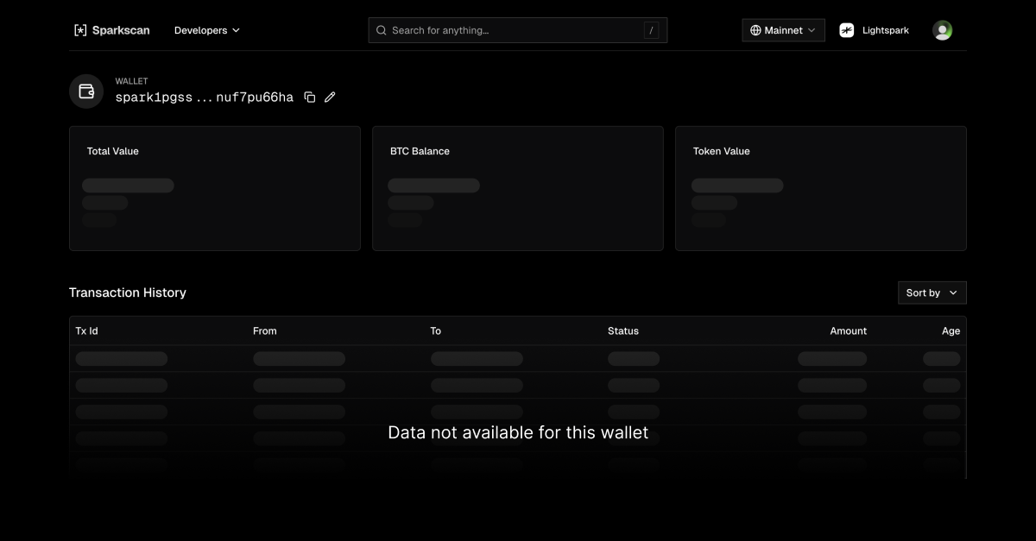
Task: Click the truncated spark1pgss wallet address
Action: (x=204, y=98)
